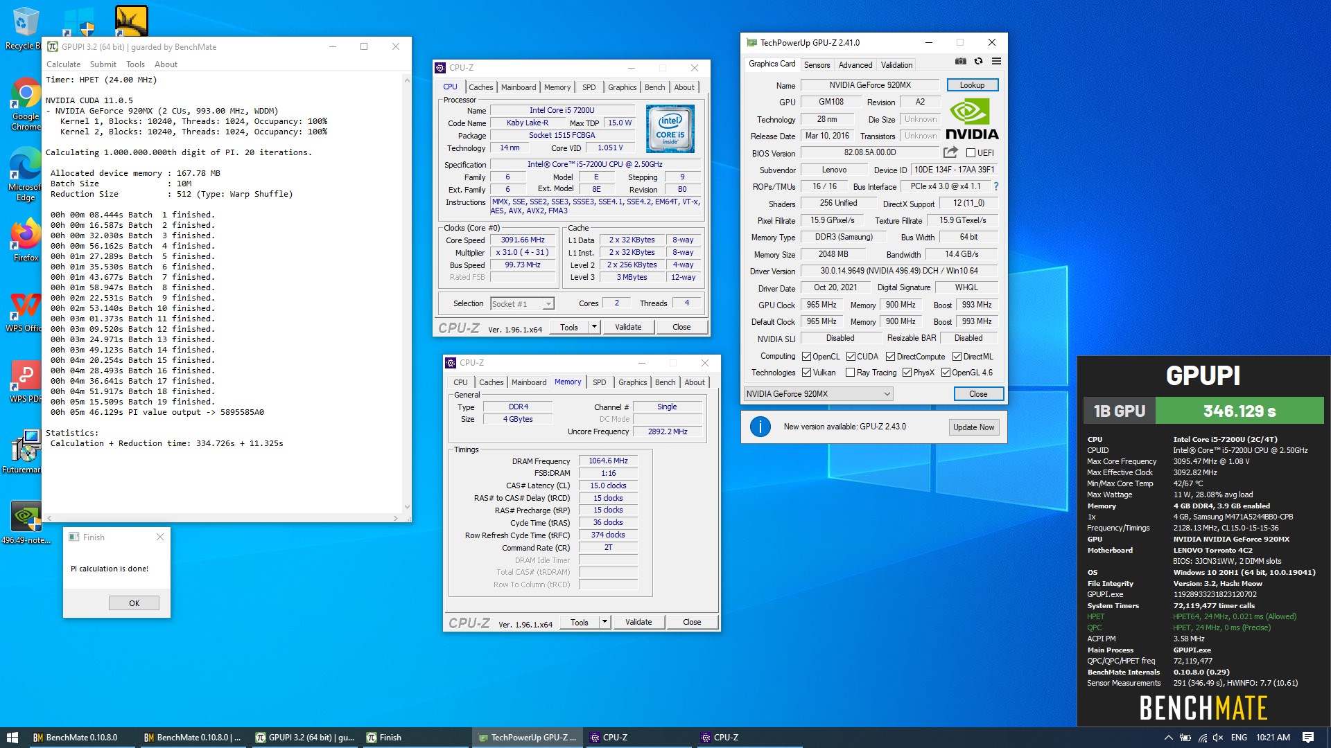Screen dimensions: 1331x748
Task: Toggle the DirectML checkbox
Action: [957, 357]
